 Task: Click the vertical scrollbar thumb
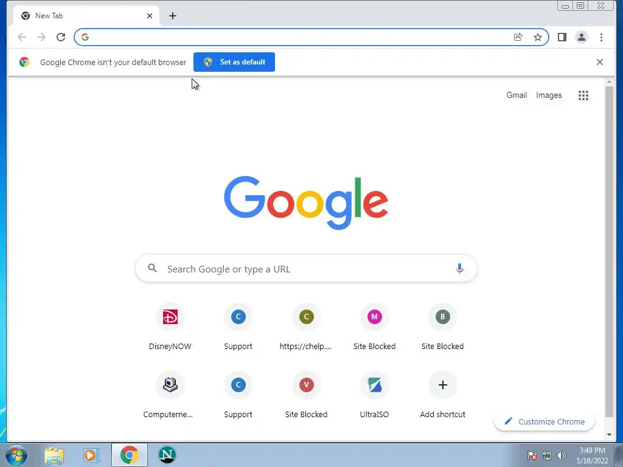[609, 251]
